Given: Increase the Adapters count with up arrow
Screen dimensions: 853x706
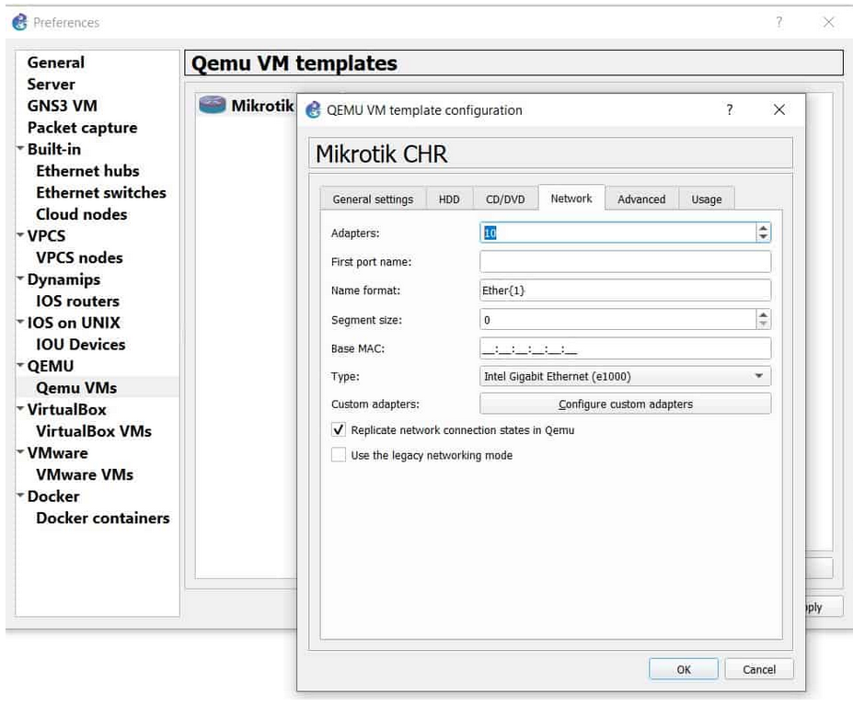Looking at the screenshot, I should (763, 228).
